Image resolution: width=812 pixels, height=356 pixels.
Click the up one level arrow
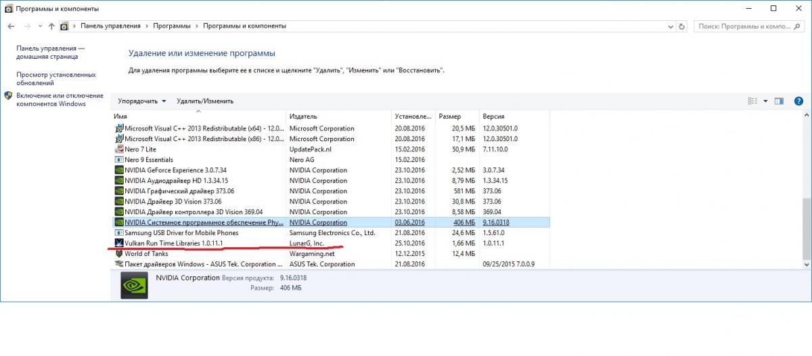51,26
